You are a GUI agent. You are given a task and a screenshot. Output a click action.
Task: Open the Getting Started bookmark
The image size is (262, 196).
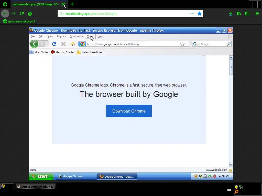point(63,52)
